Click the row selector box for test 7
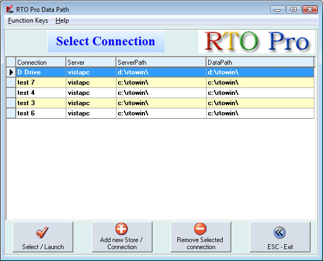The height and width of the screenshot is (261, 323). 11,83
